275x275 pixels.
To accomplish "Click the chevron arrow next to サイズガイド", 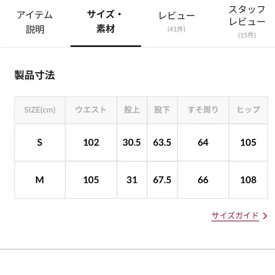I will point(265,215).
